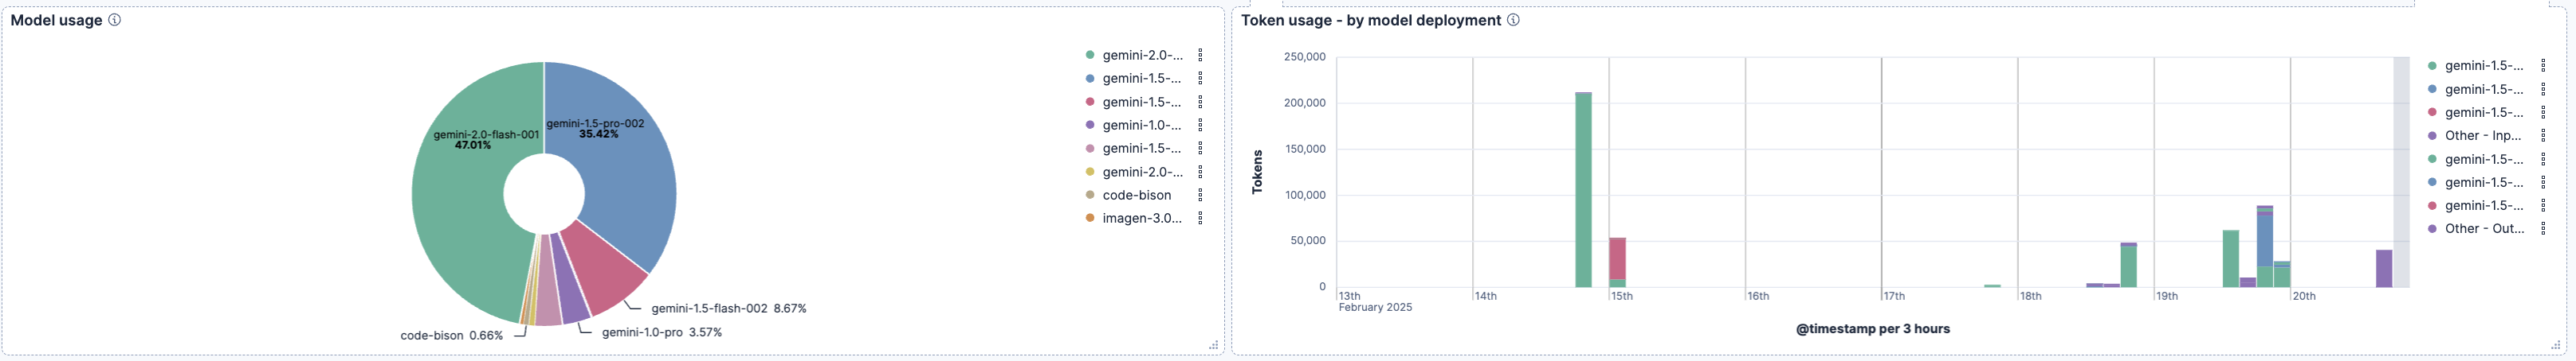This screenshot has height=361, width=2576.
Task: Open options for topmost Token usage legend entry
Action: 2543,66
